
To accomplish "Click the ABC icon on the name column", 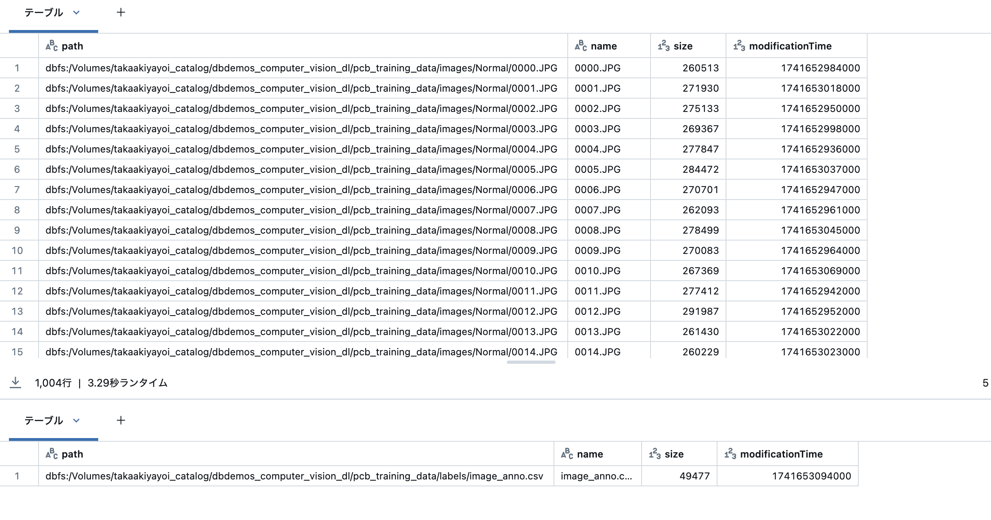I will click(581, 46).
